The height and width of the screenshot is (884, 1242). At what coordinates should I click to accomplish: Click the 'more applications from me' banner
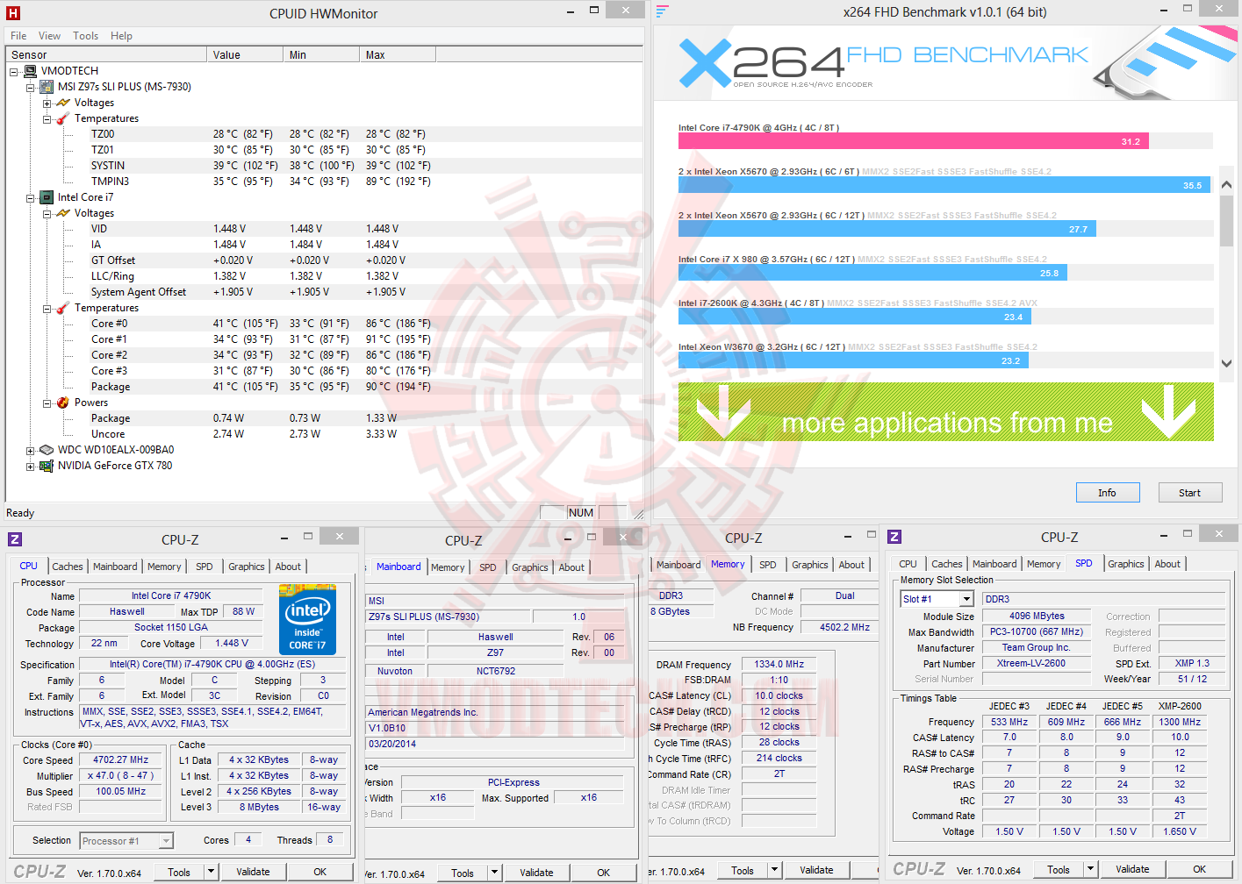946,411
